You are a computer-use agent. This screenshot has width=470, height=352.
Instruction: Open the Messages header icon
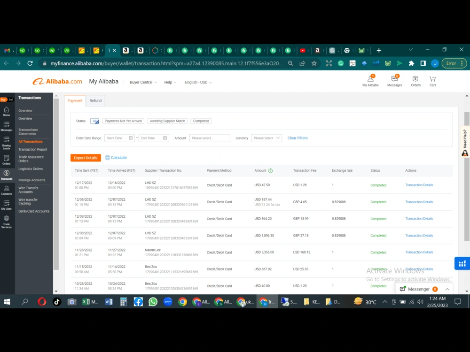(x=394, y=81)
